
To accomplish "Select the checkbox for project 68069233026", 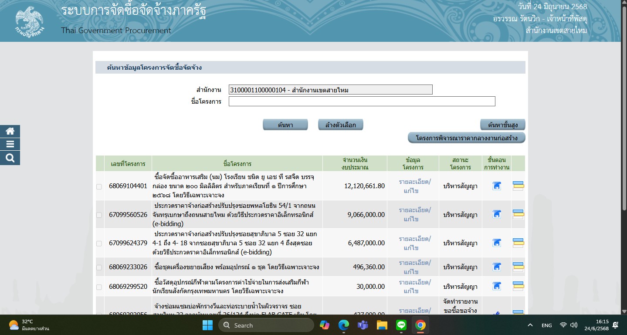I will coord(99,267).
